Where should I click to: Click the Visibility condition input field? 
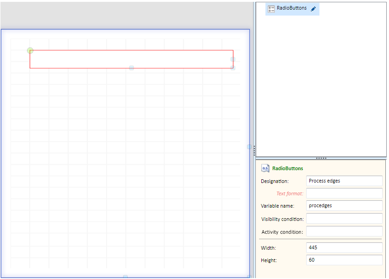pyautogui.click(x=344, y=219)
